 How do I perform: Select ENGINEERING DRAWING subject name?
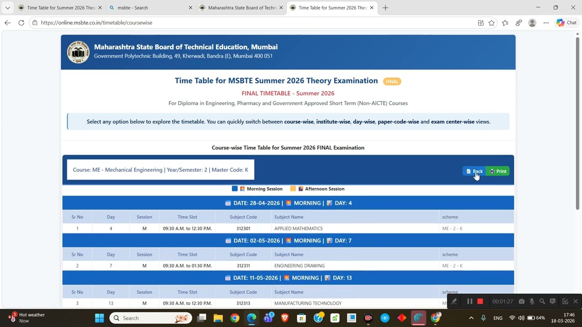(x=299, y=266)
